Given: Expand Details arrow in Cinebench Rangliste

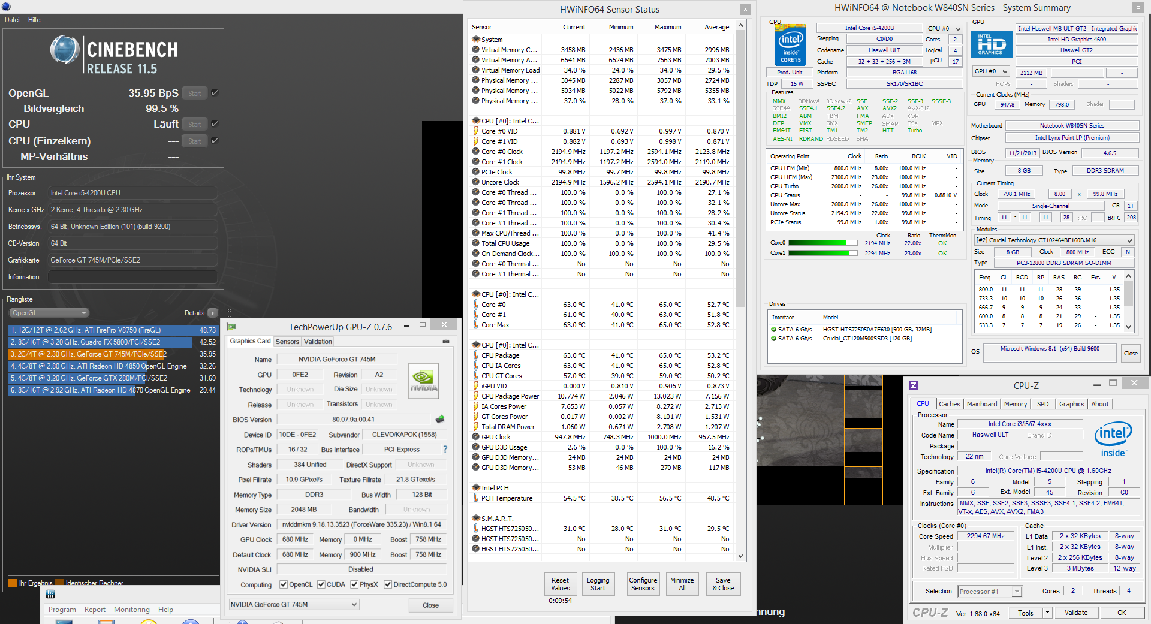Looking at the screenshot, I should (212, 313).
